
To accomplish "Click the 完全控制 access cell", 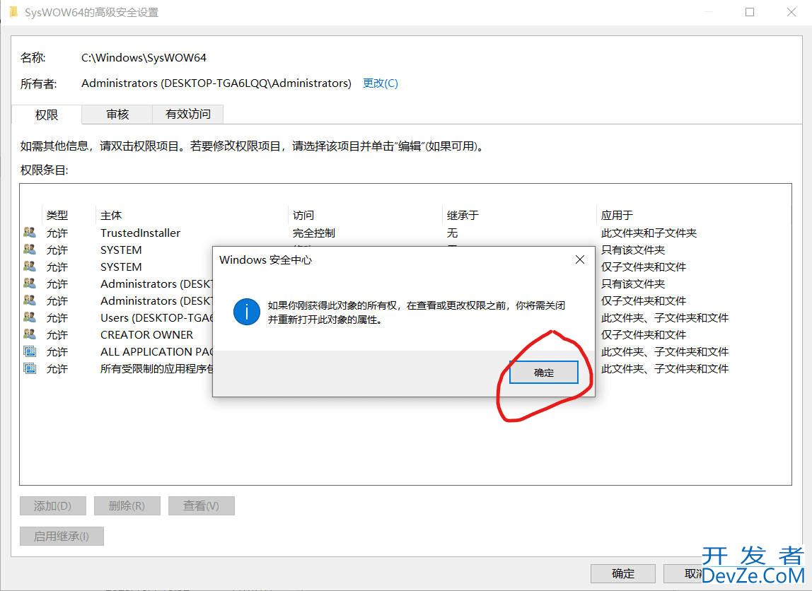I will click(x=314, y=233).
